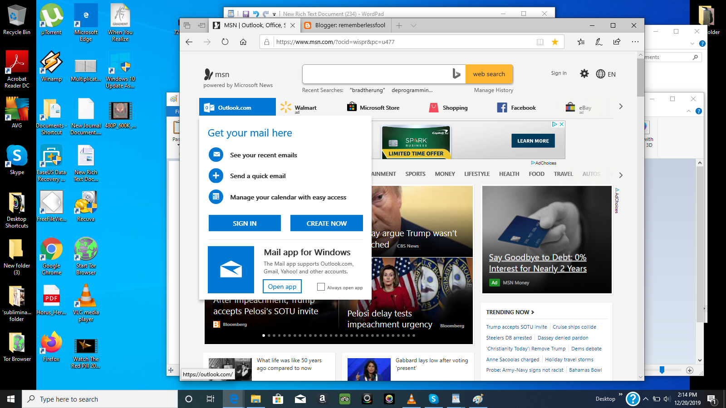Click Open app button
This screenshot has width=726, height=408.
[282, 287]
